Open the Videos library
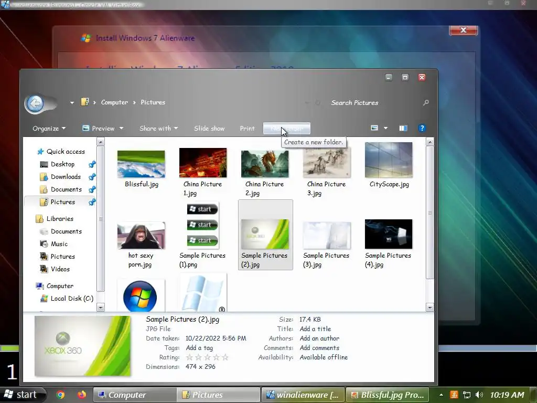This screenshot has height=403, width=537. coord(55,269)
